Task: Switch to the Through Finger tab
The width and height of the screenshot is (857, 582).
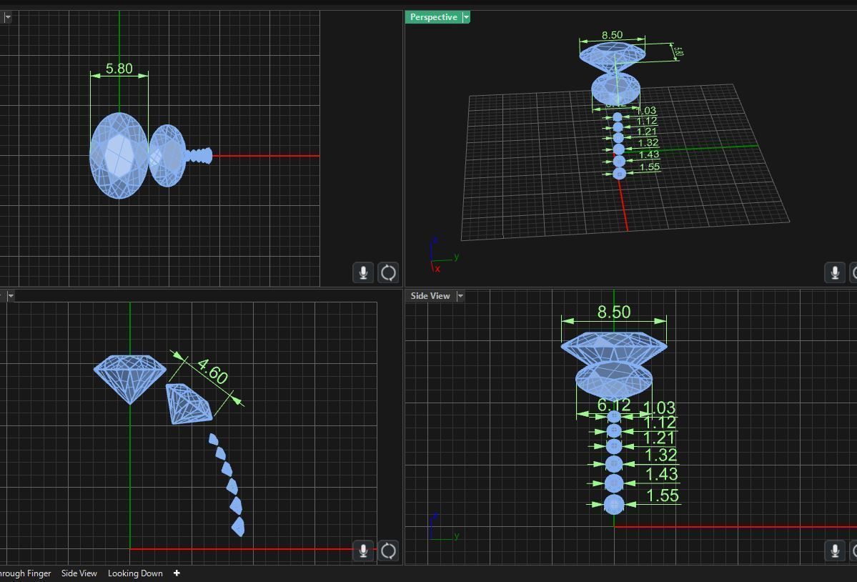Action: coord(25,573)
